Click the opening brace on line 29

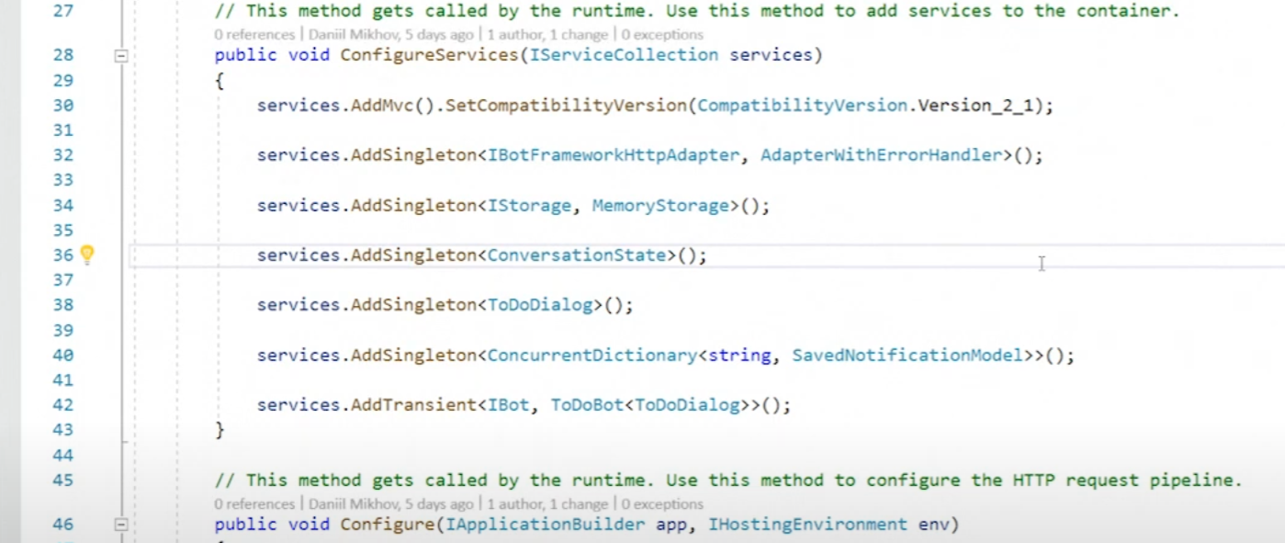220,81
